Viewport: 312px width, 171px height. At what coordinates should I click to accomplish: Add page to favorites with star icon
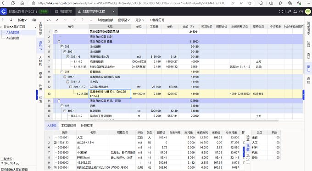coord(250,3)
